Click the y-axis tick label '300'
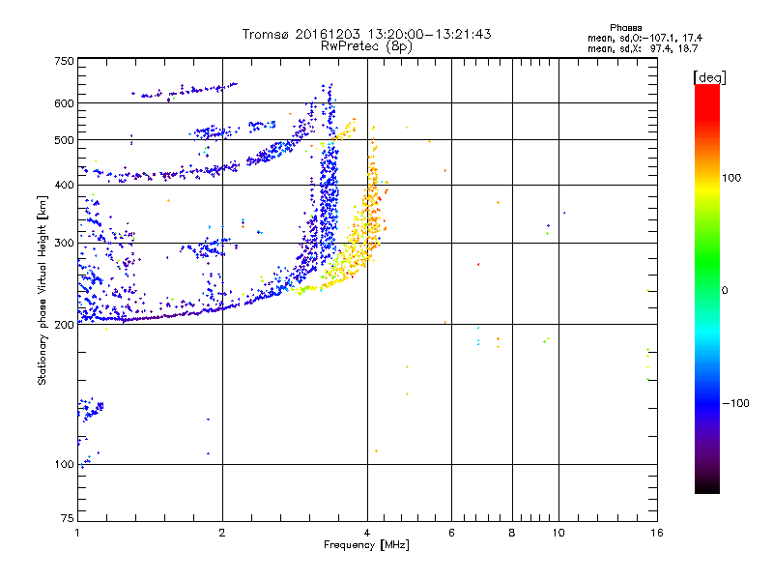 [x=64, y=244]
